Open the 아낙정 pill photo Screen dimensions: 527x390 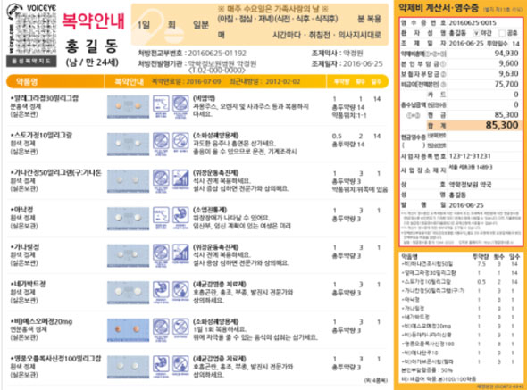(x=128, y=219)
